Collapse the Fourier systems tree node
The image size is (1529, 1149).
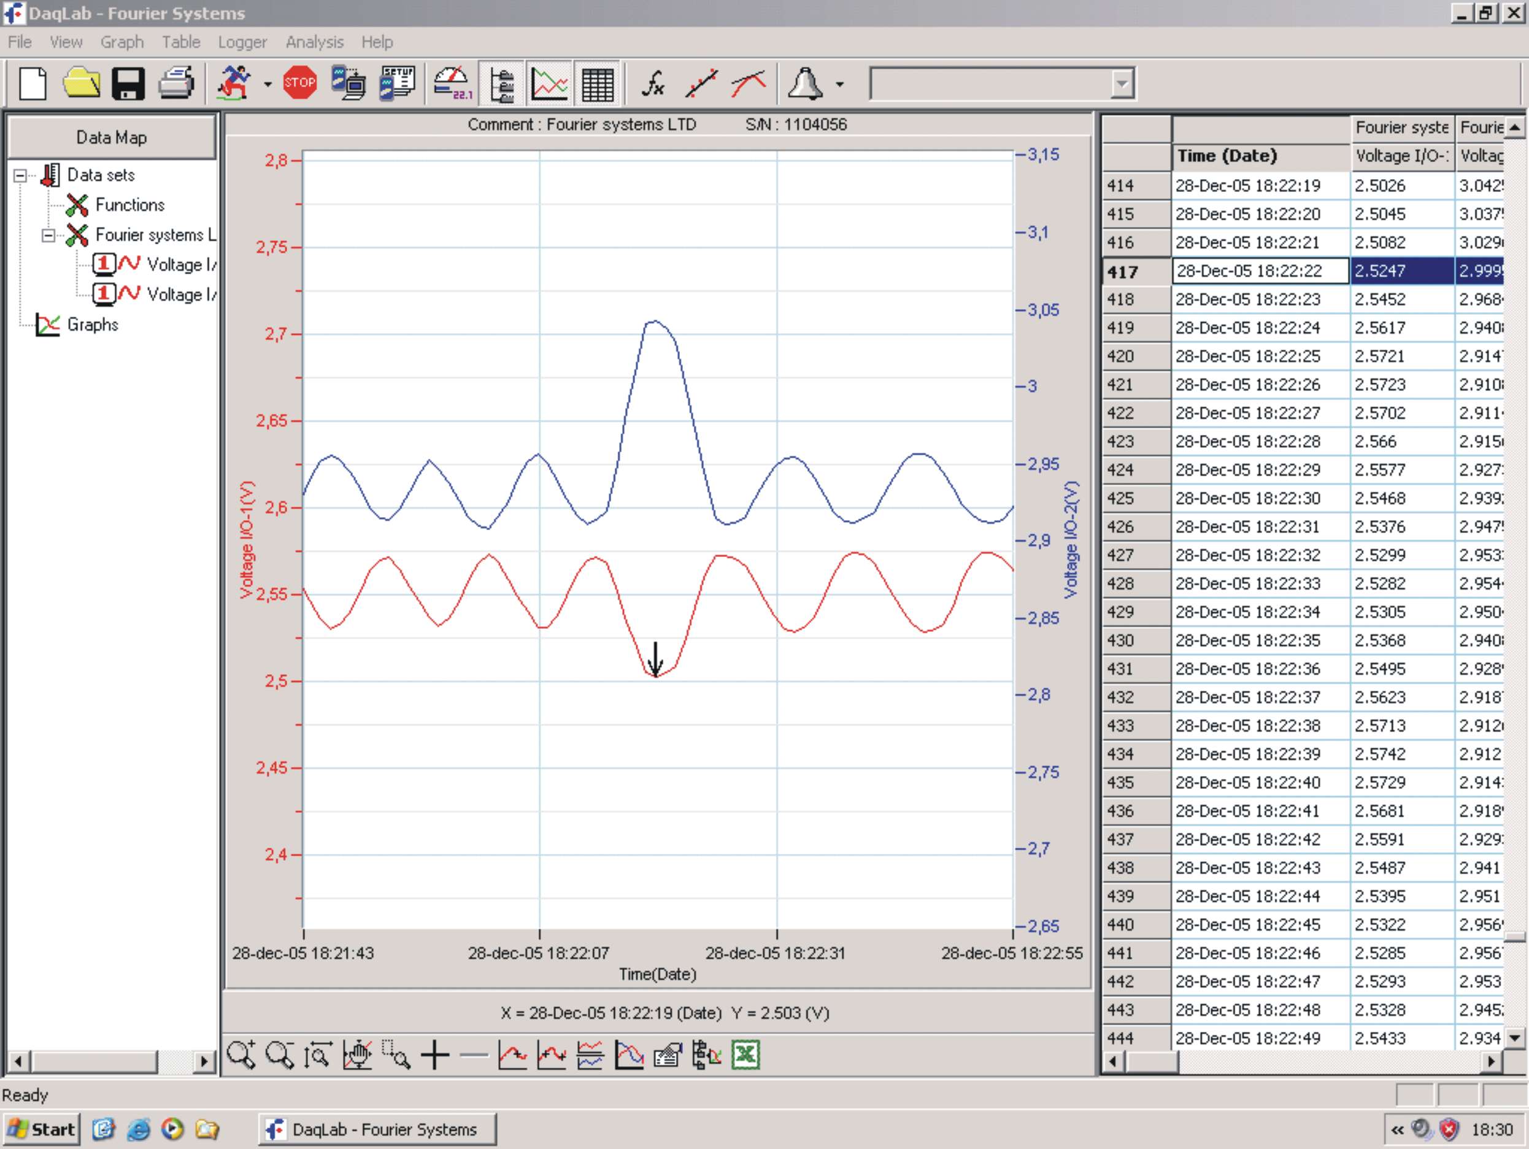(48, 236)
